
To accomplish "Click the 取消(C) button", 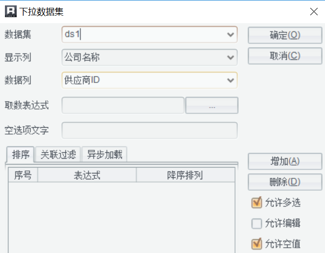I will pyautogui.click(x=285, y=56).
